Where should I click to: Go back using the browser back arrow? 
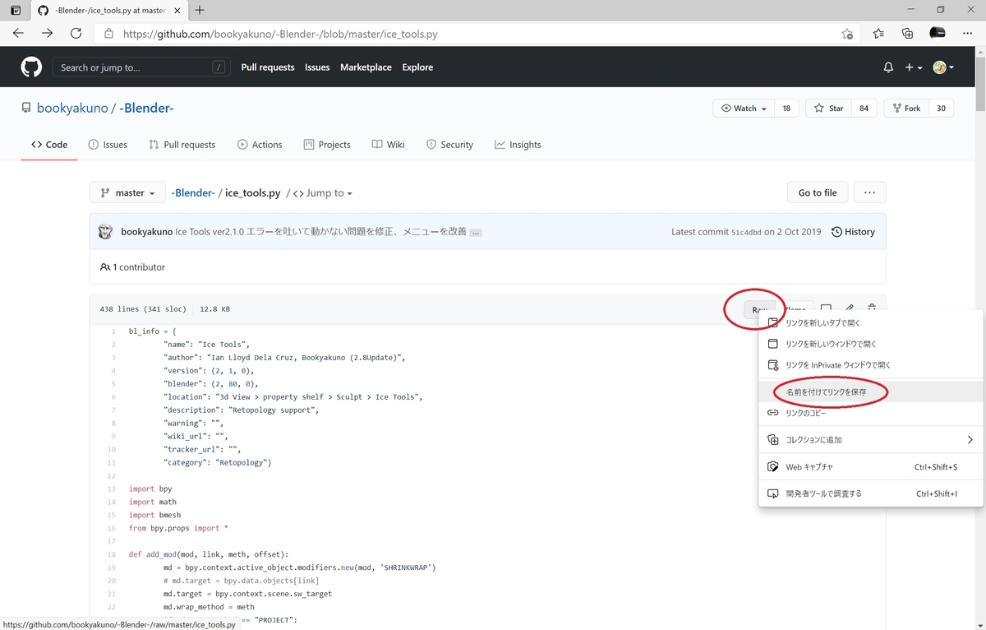click(18, 34)
